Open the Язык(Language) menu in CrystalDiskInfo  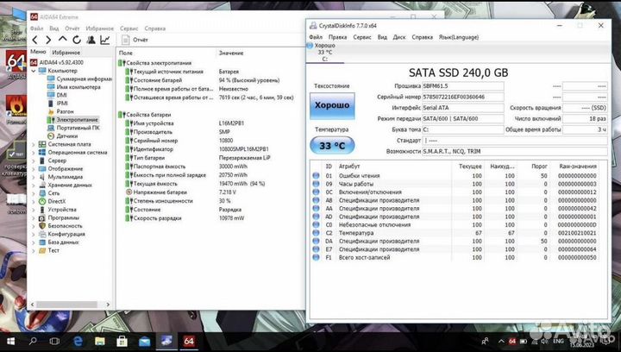[458, 37]
